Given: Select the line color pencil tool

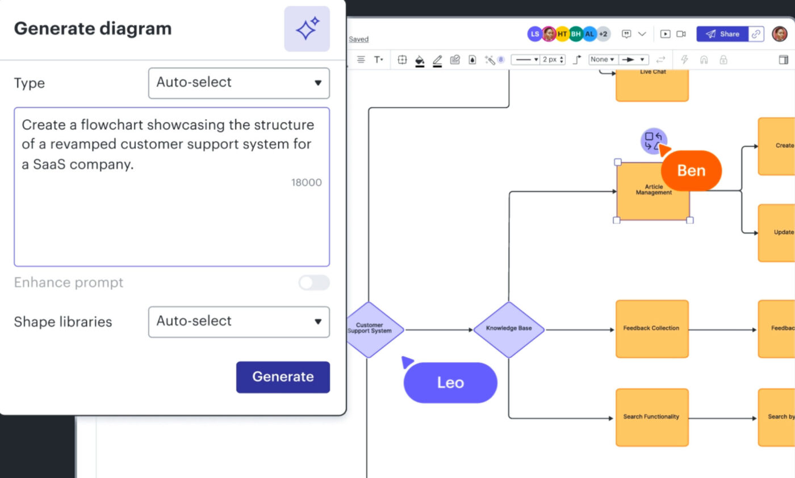Looking at the screenshot, I should pyautogui.click(x=437, y=60).
